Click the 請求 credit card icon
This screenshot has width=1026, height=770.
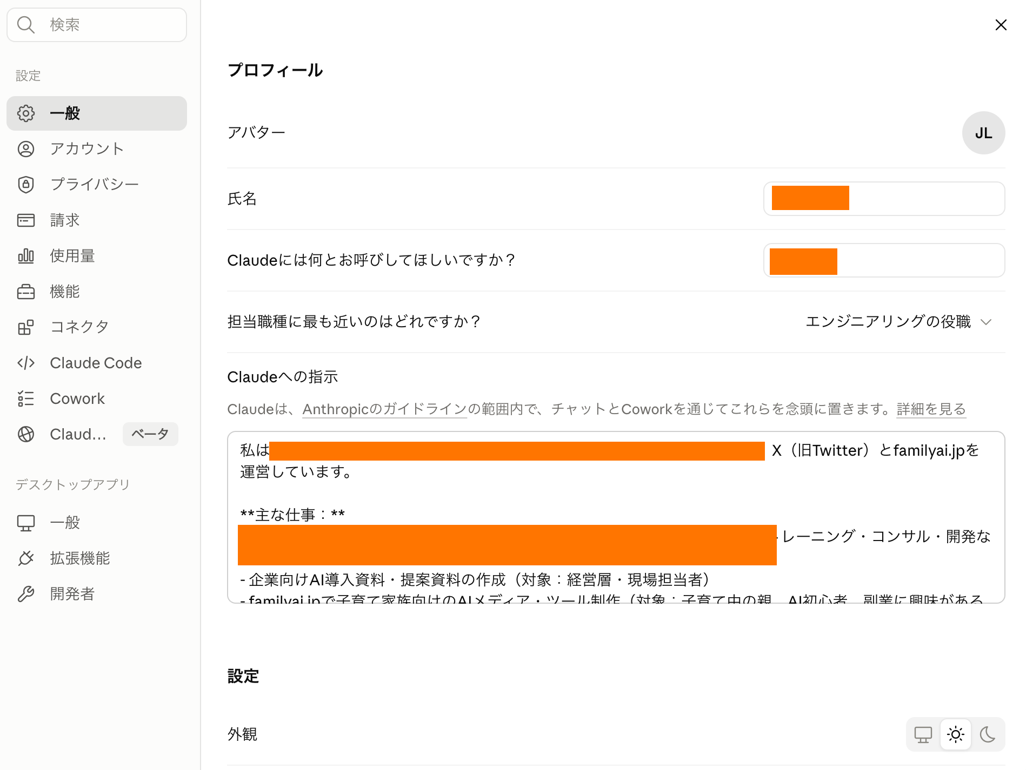25,220
